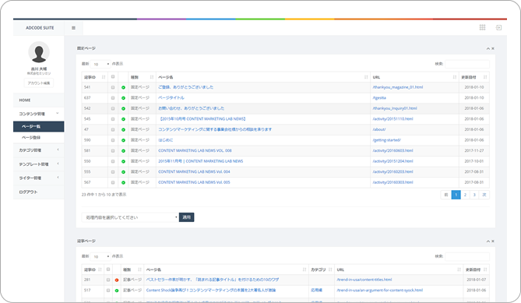Collapse the 記事ページ panel chevron
The width and height of the screenshot is (521, 303).
(x=488, y=241)
